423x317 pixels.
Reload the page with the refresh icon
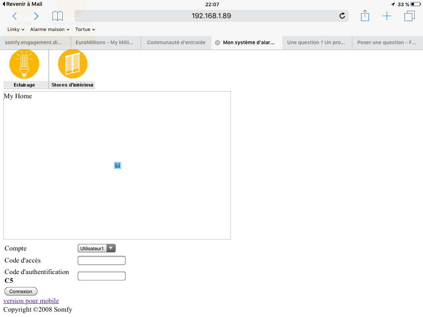342,16
